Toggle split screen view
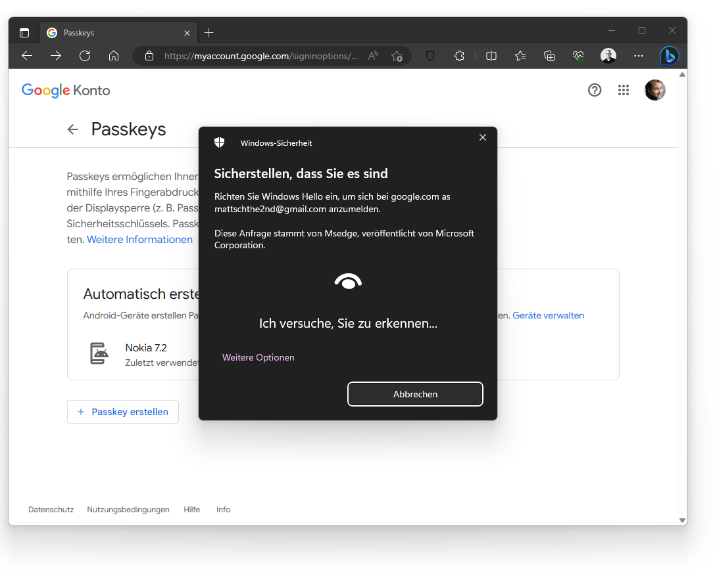This screenshot has width=715, height=574. click(x=491, y=56)
